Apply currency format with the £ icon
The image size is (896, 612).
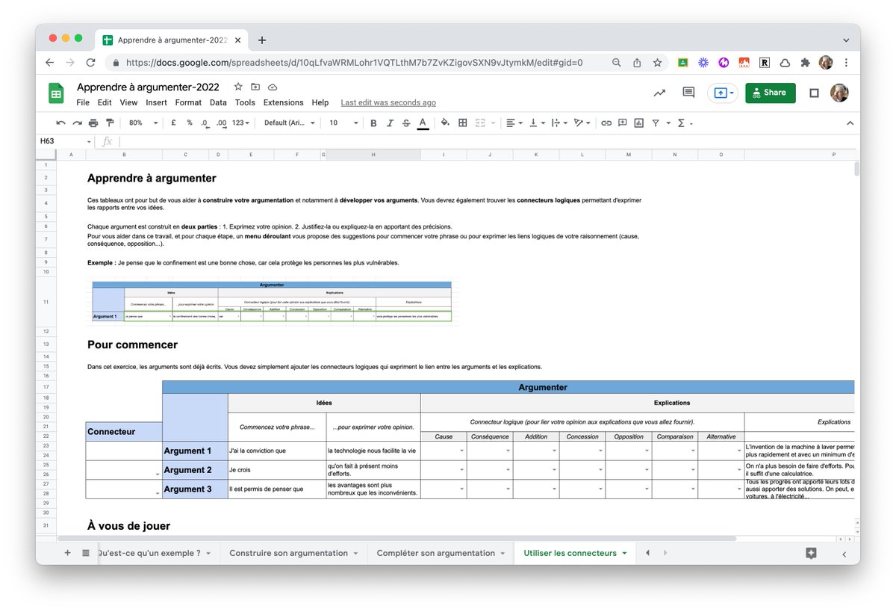pos(173,123)
